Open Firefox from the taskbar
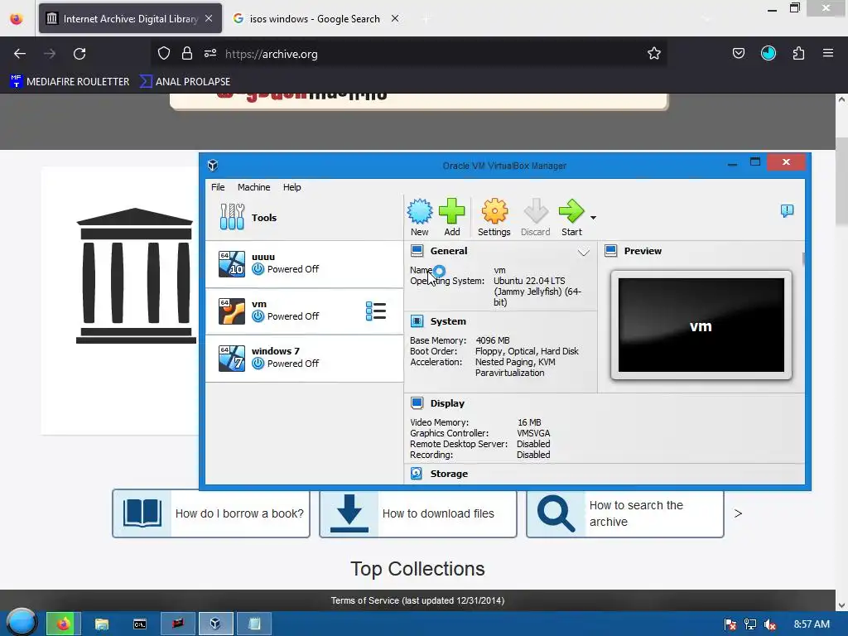The image size is (848, 636). (63, 624)
